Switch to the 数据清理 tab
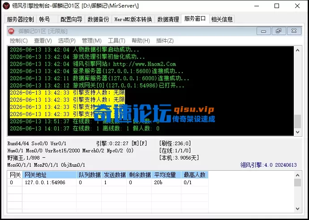Image resolution: width=309 pixels, height=220 pixels. (168, 19)
